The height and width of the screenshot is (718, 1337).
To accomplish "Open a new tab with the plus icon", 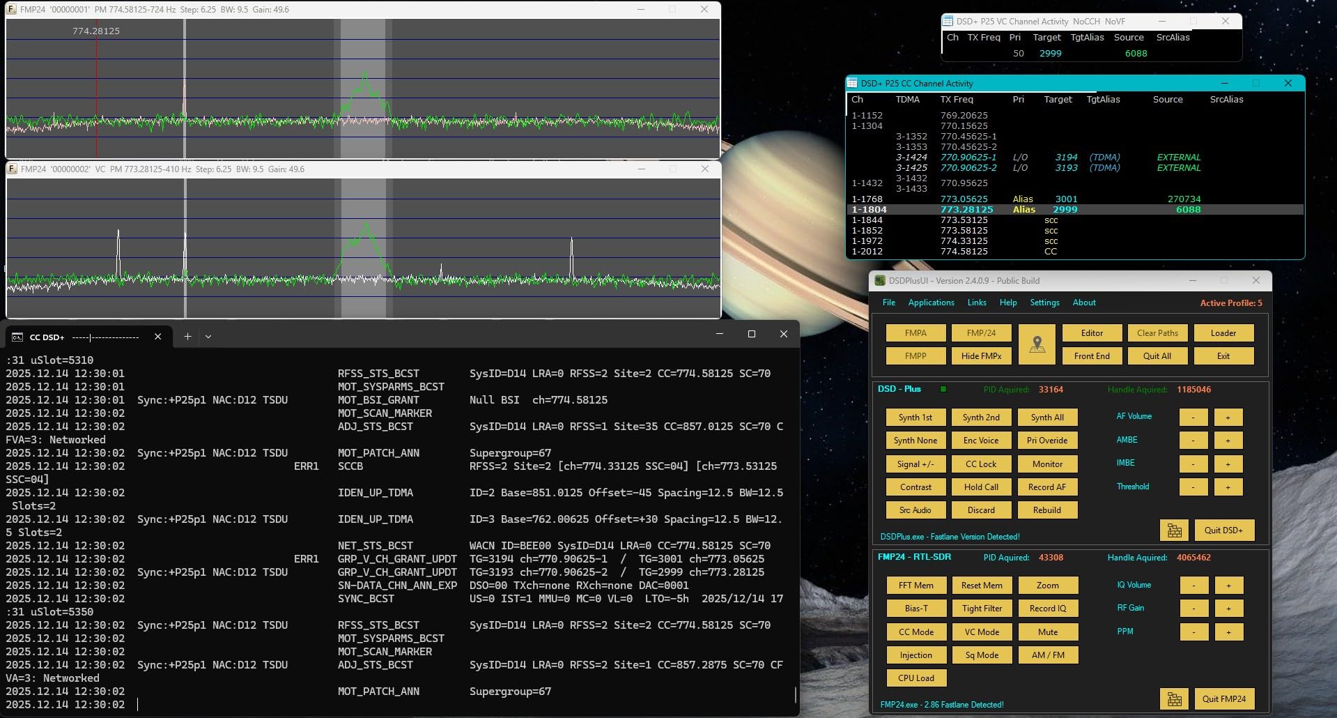I will click(x=187, y=337).
